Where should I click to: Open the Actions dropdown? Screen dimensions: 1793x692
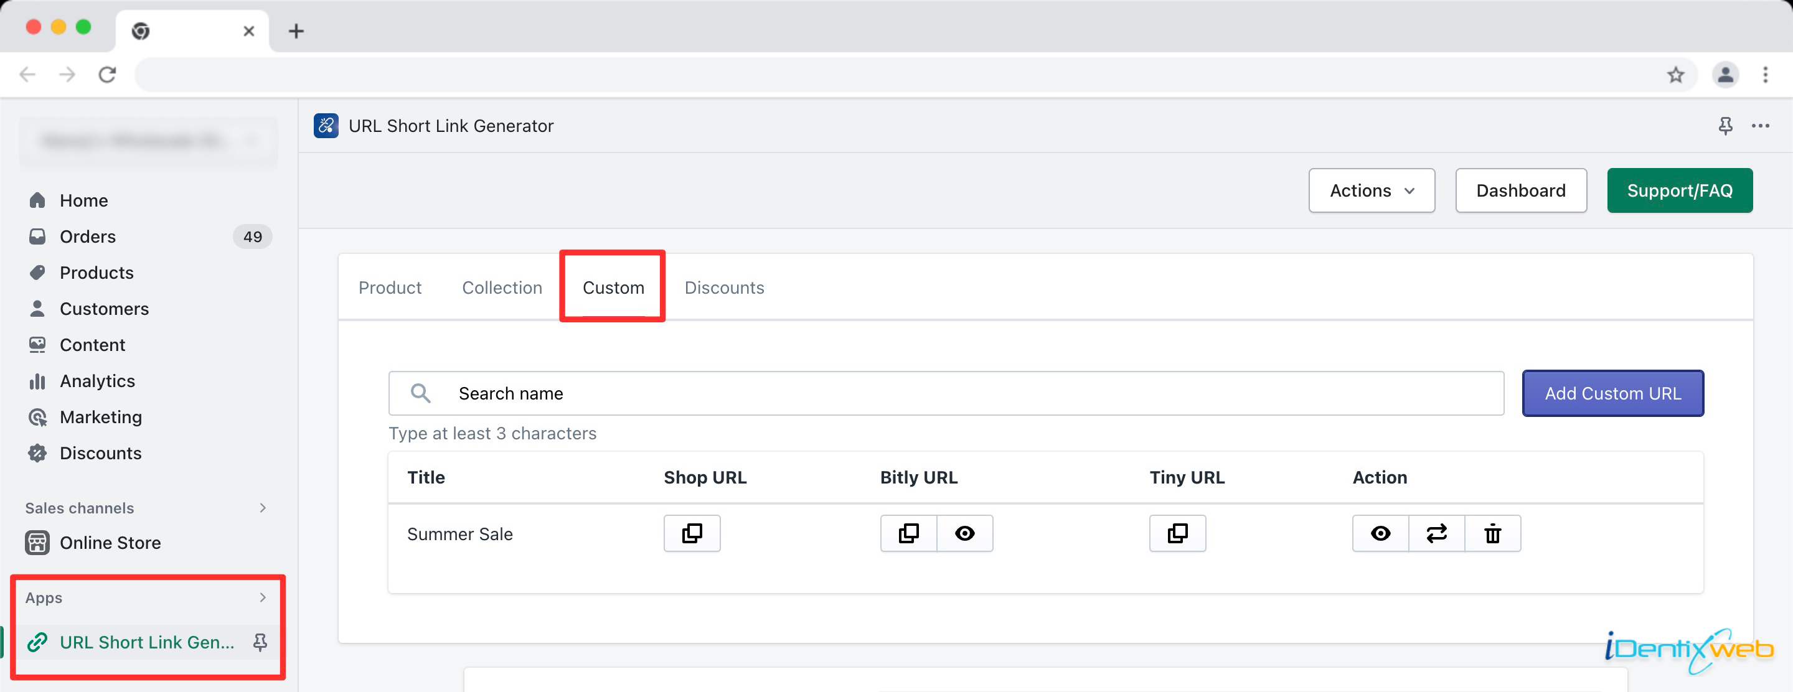[x=1371, y=190]
